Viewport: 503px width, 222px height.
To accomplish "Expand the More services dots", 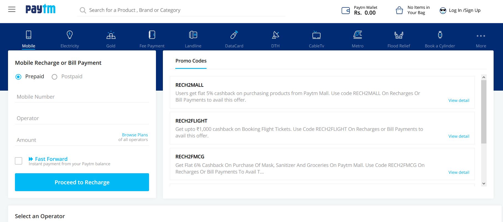I will coord(481,36).
